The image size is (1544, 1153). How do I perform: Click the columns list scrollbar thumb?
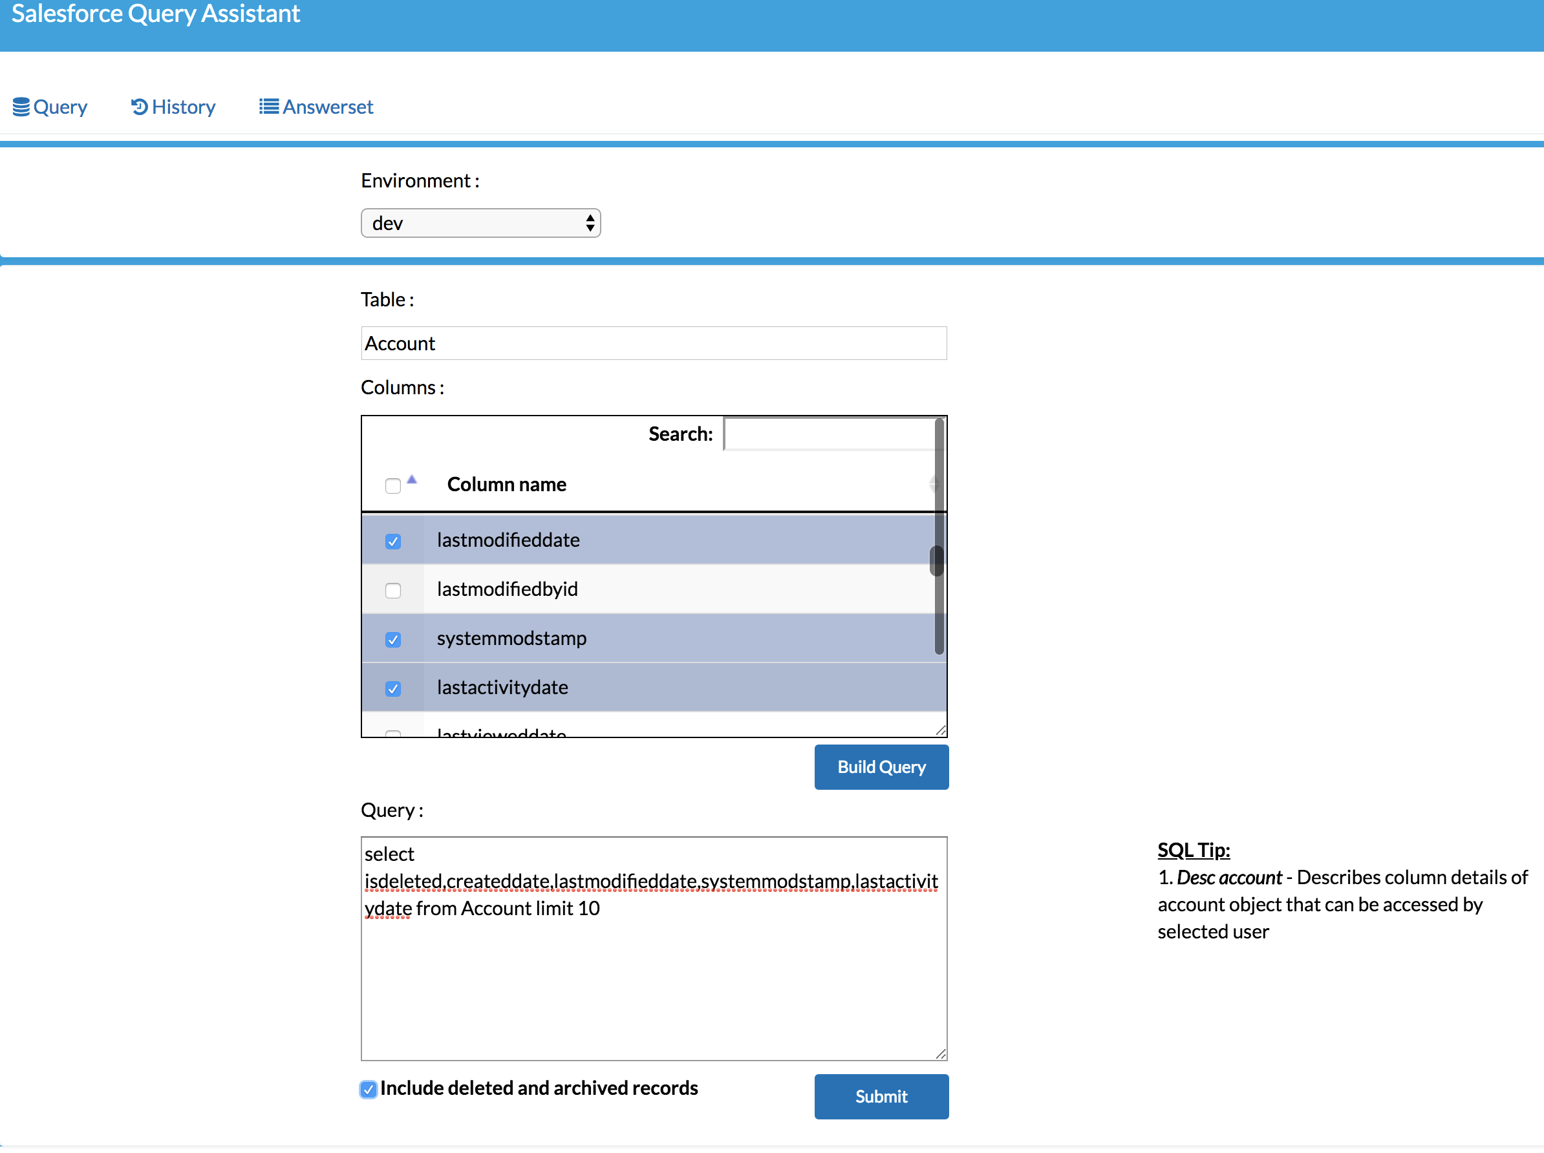(937, 561)
